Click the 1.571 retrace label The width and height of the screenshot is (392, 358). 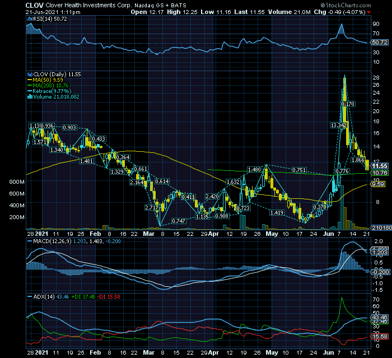click(x=40, y=142)
